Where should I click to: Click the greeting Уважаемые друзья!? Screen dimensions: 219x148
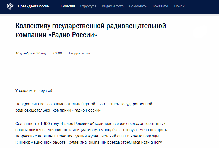(x=34, y=91)
